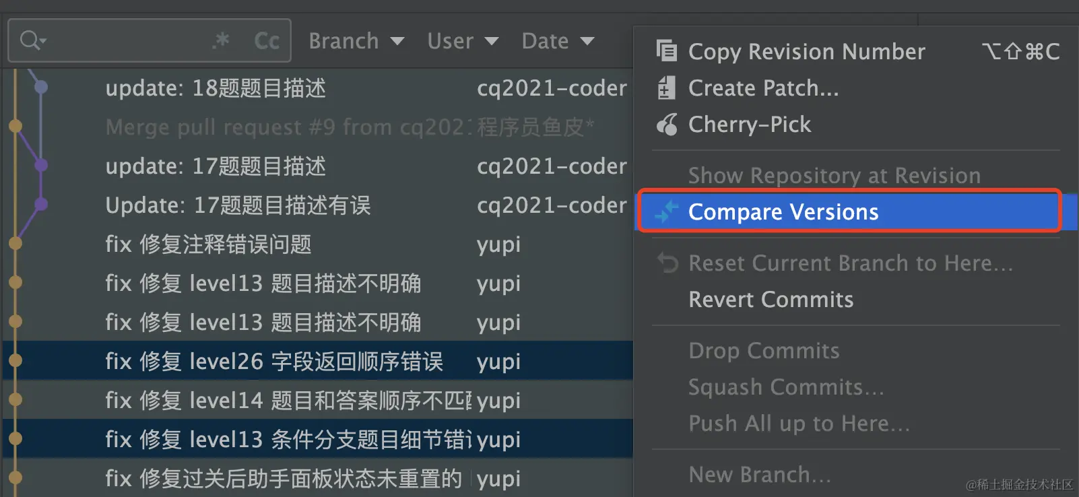Viewport: 1079px width, 497px height.
Task: Click the search magnifier icon in filter field
Action: pyautogui.click(x=32, y=40)
